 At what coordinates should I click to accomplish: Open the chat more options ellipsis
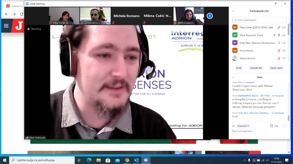click(x=284, y=126)
